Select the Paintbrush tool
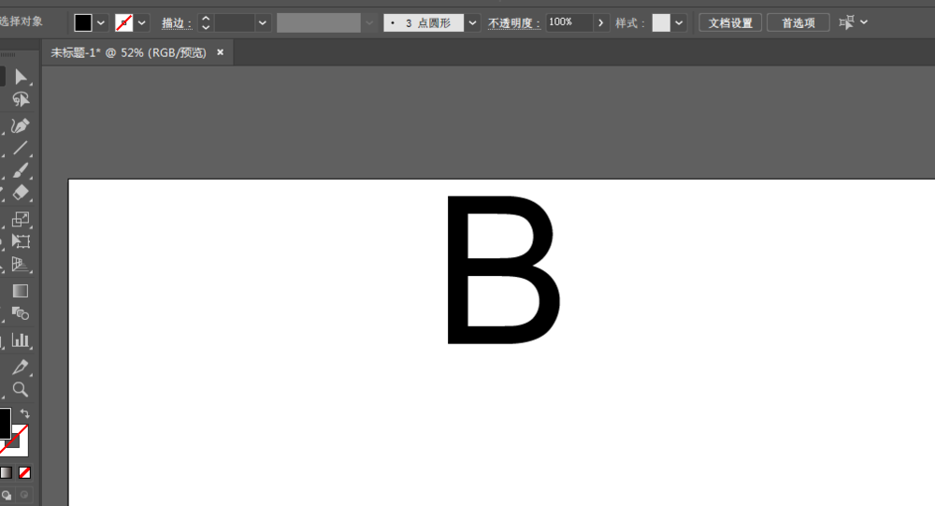The height and width of the screenshot is (506, 935). (21, 170)
